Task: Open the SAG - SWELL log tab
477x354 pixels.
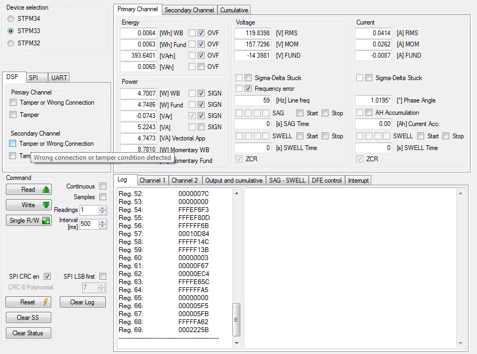Action: click(287, 180)
